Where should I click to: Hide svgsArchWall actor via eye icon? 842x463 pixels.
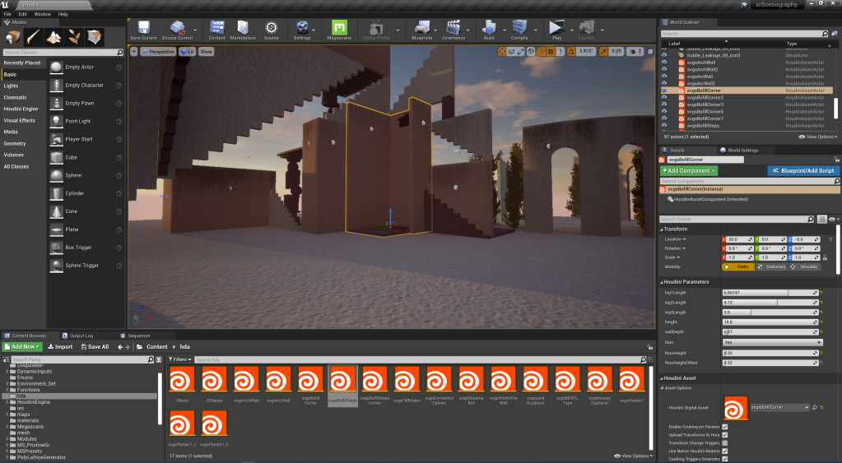[664, 63]
